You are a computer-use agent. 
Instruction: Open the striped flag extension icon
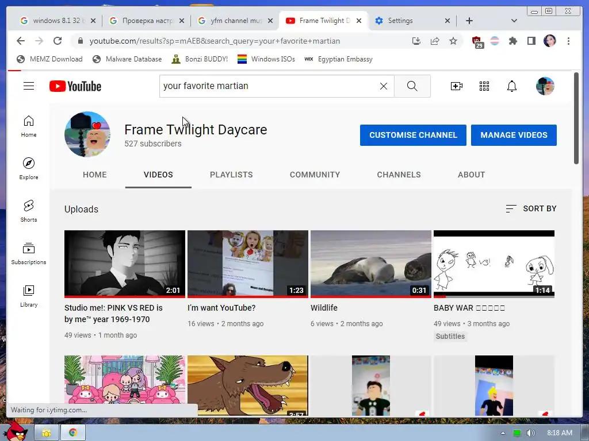tap(495, 41)
